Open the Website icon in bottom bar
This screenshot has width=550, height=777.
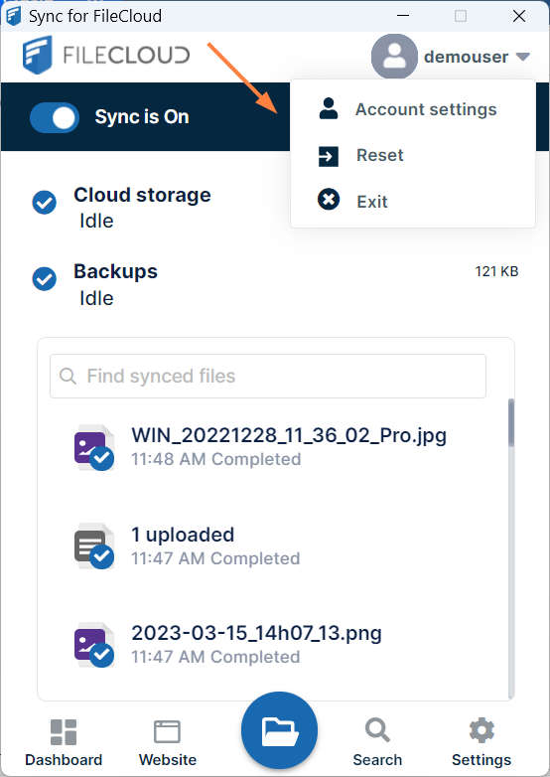point(168,732)
